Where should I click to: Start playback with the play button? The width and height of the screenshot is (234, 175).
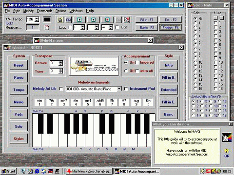[79, 20]
